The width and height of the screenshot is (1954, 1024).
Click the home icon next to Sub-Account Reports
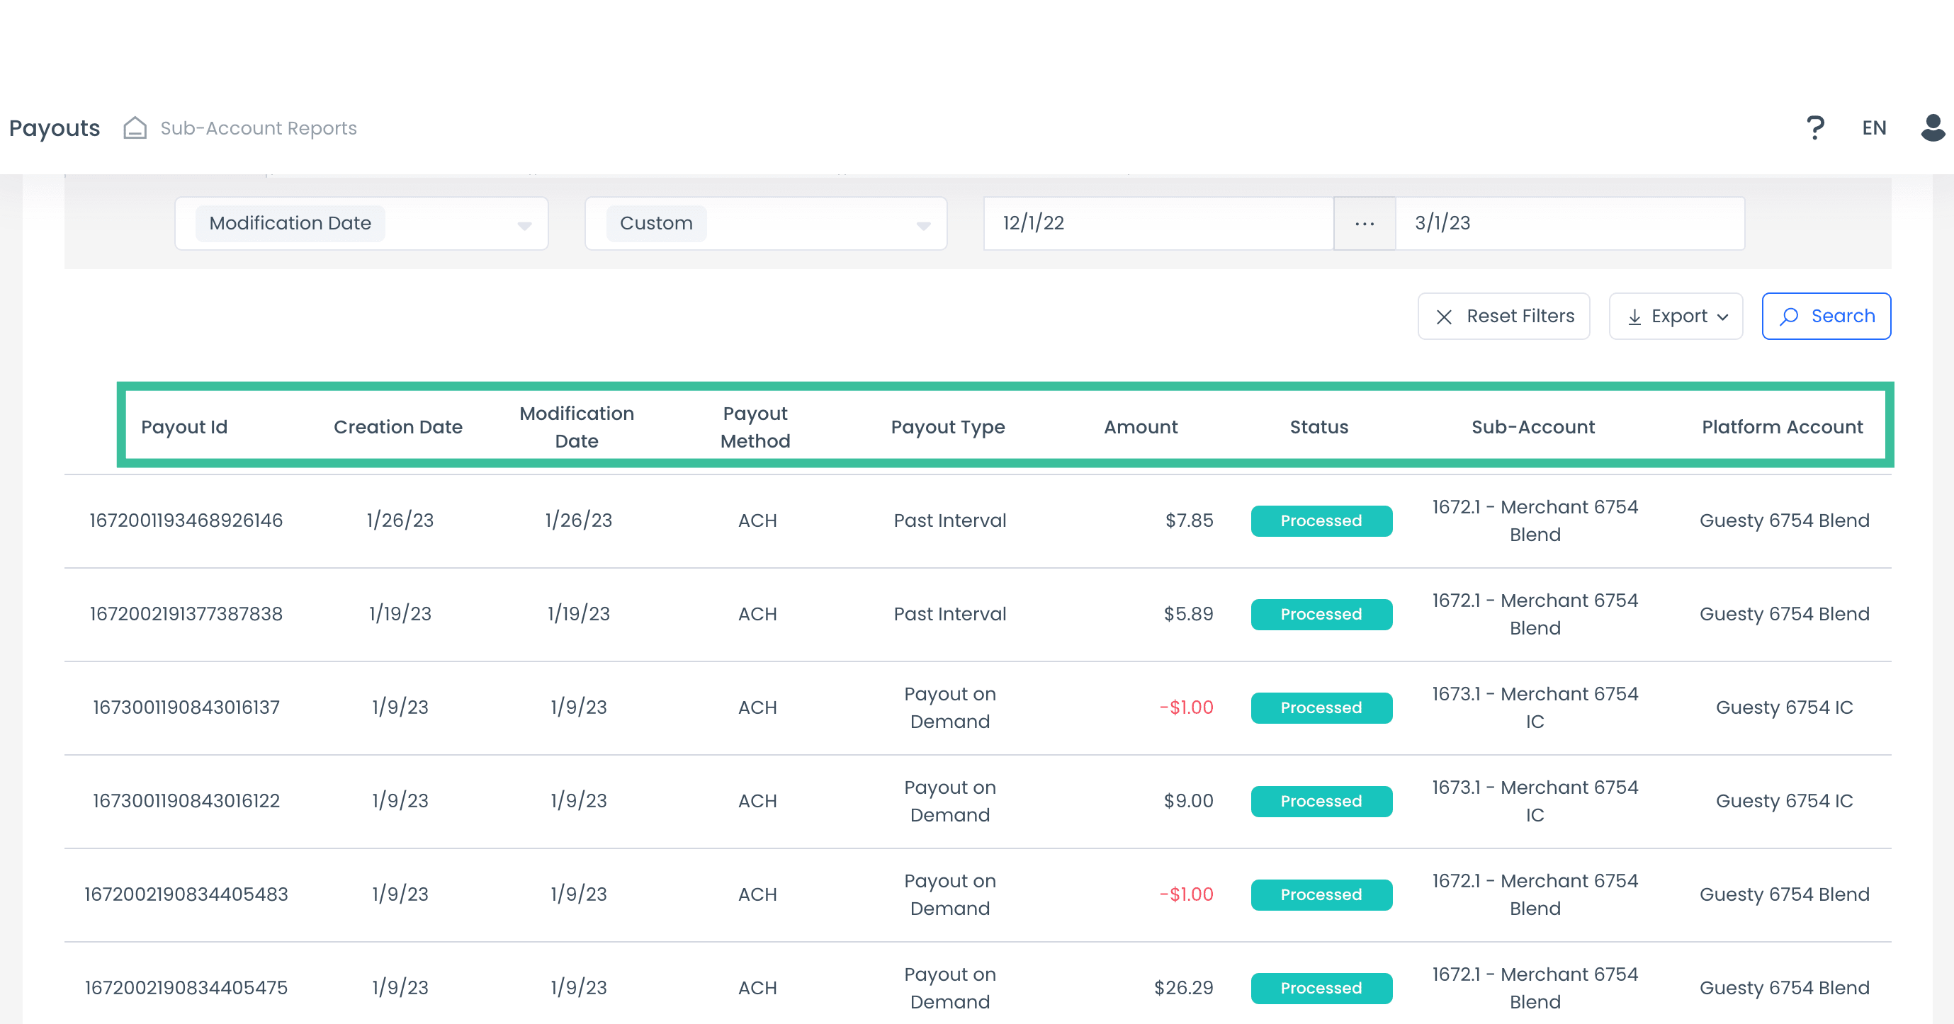click(135, 127)
